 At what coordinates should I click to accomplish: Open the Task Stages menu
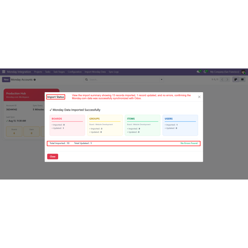[59, 72]
